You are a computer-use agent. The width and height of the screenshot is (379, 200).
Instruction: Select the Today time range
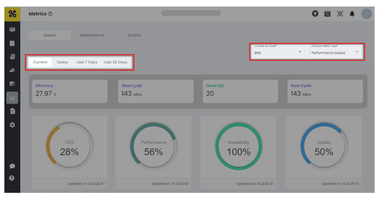[62, 62]
